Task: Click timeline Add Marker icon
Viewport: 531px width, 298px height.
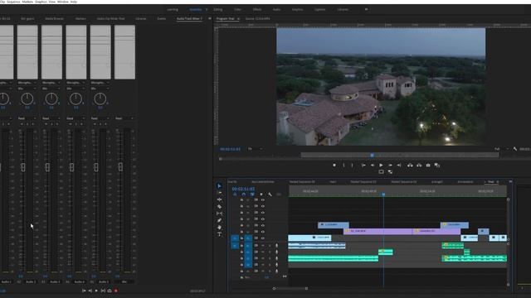Action: pos(261,195)
